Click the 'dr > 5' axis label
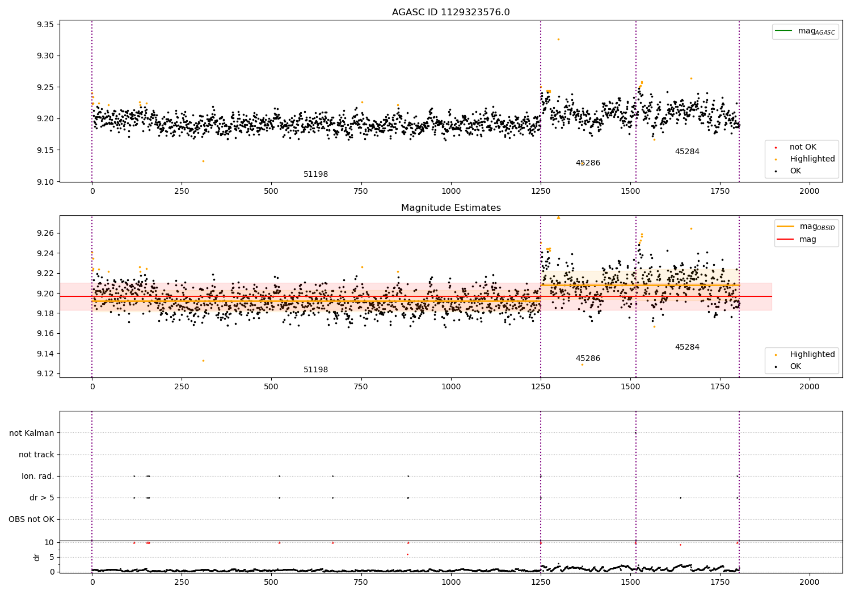851x595 pixels. tap(42, 498)
